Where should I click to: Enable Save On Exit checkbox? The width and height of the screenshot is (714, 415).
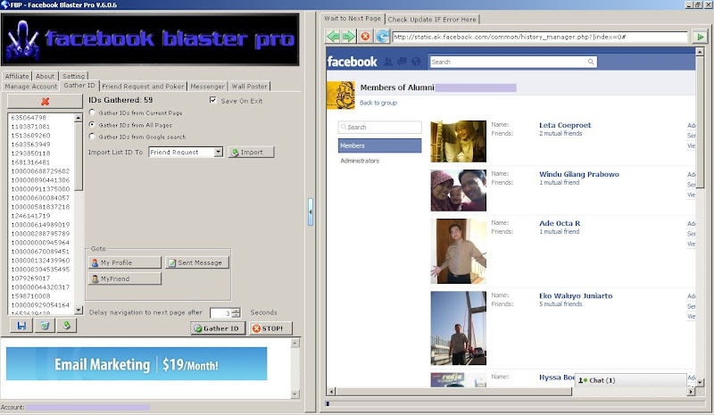tap(212, 100)
